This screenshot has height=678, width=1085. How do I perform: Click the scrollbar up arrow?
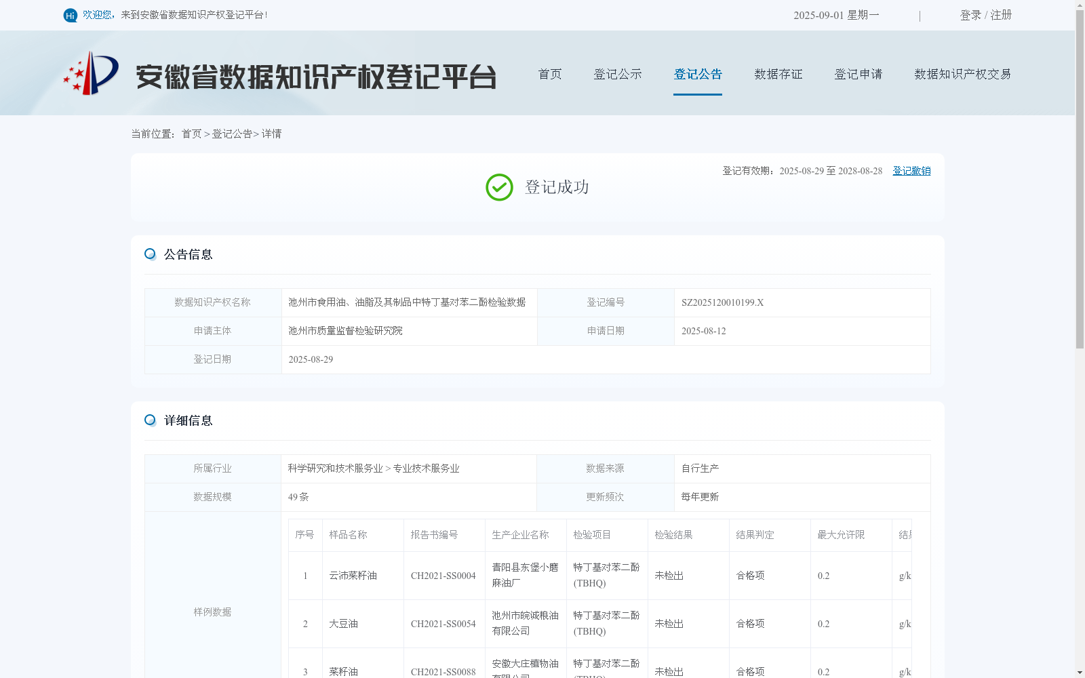tap(1080, 5)
